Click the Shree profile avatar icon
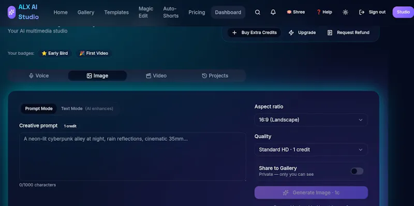The width and height of the screenshot is (414, 206). tap(289, 12)
